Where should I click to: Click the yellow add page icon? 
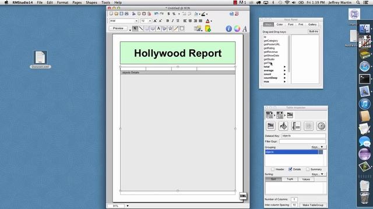pos(207,28)
